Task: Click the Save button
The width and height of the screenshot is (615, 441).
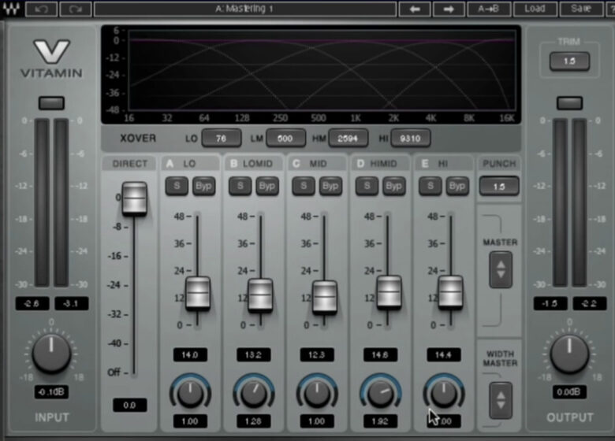Action: point(581,9)
